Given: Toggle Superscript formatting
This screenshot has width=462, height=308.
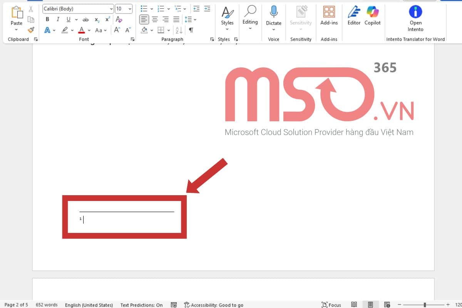Looking at the screenshot, I should click(108, 19).
